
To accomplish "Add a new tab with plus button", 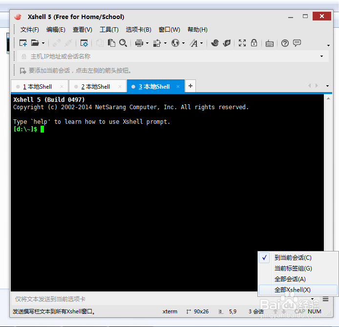I will 191,86.
